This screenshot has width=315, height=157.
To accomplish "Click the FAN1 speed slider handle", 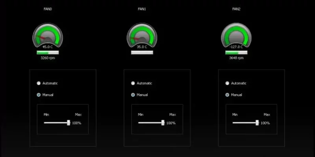I will coord(163,123).
